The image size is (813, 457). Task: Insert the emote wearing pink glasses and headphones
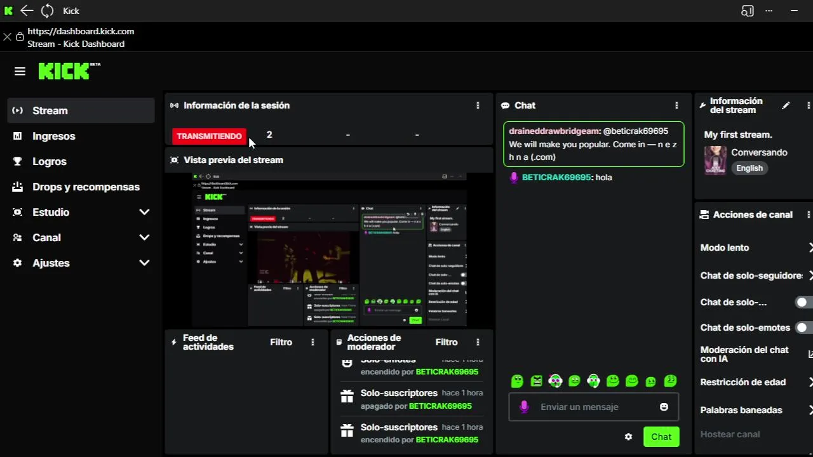(x=556, y=381)
